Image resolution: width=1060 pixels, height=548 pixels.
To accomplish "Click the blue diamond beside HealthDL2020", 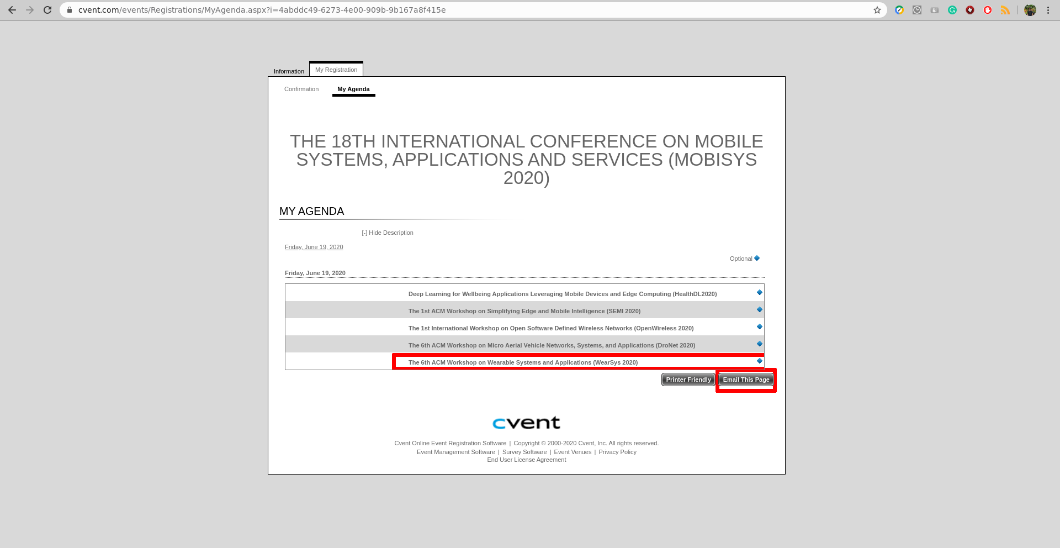I will (760, 293).
